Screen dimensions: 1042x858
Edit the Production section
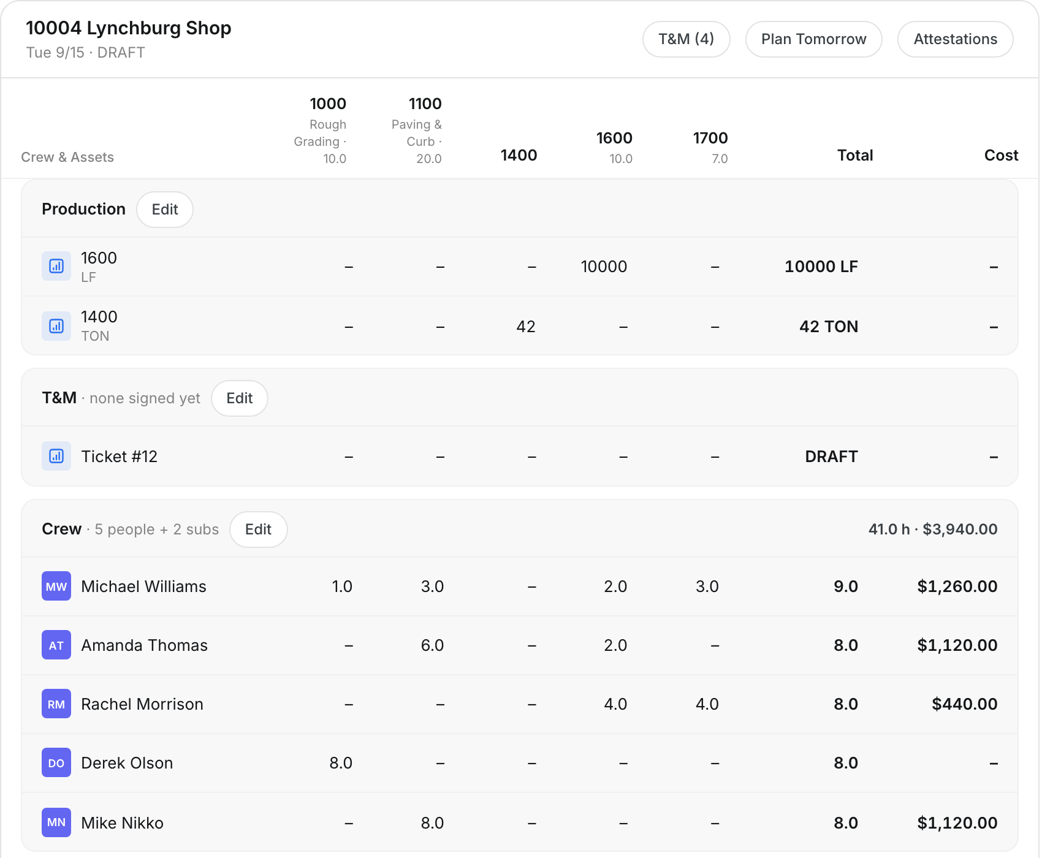165,210
